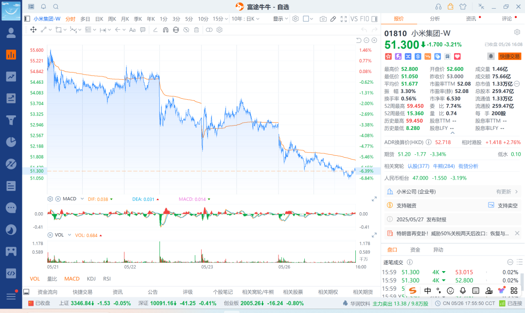Open quote panel settings gear
Viewport: 525px width, 313px height.
(x=517, y=32)
